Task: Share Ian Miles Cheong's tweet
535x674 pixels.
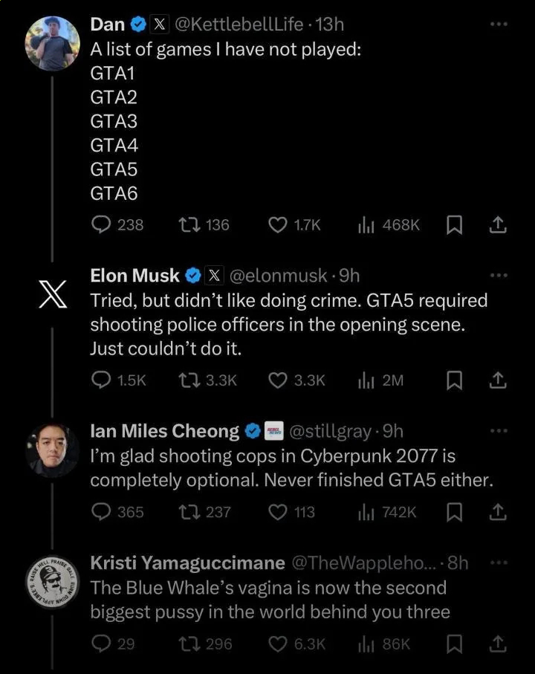Action: pyautogui.click(x=499, y=512)
